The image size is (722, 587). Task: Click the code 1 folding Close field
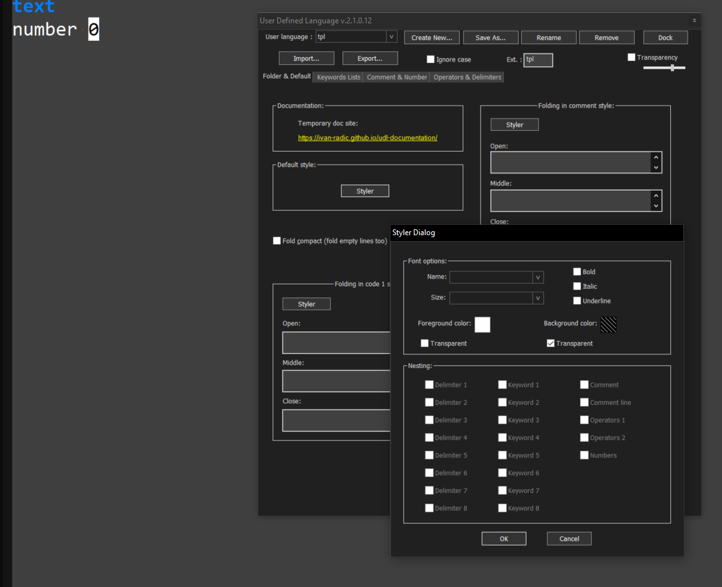point(336,420)
